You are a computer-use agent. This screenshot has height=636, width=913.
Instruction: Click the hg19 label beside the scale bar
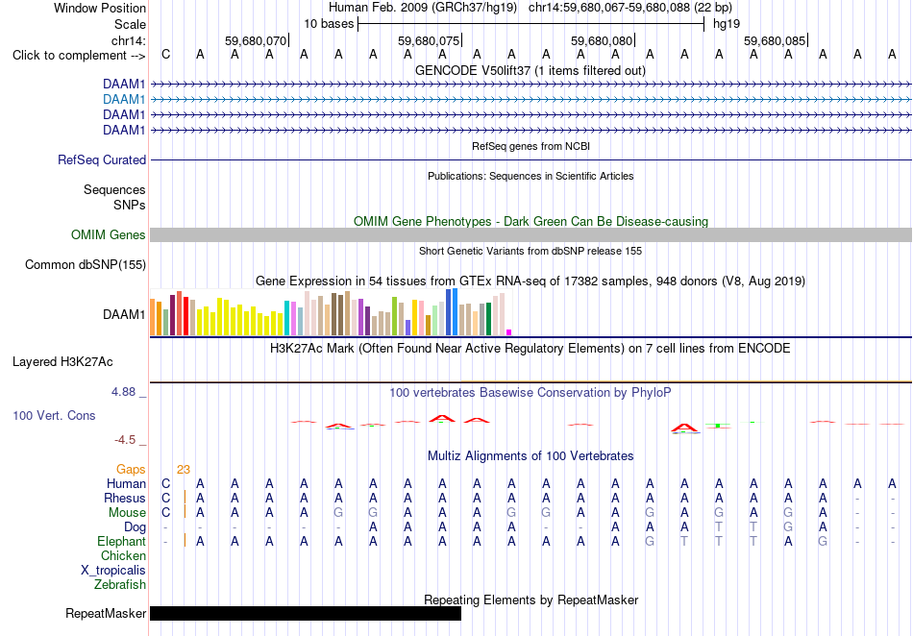point(727,24)
